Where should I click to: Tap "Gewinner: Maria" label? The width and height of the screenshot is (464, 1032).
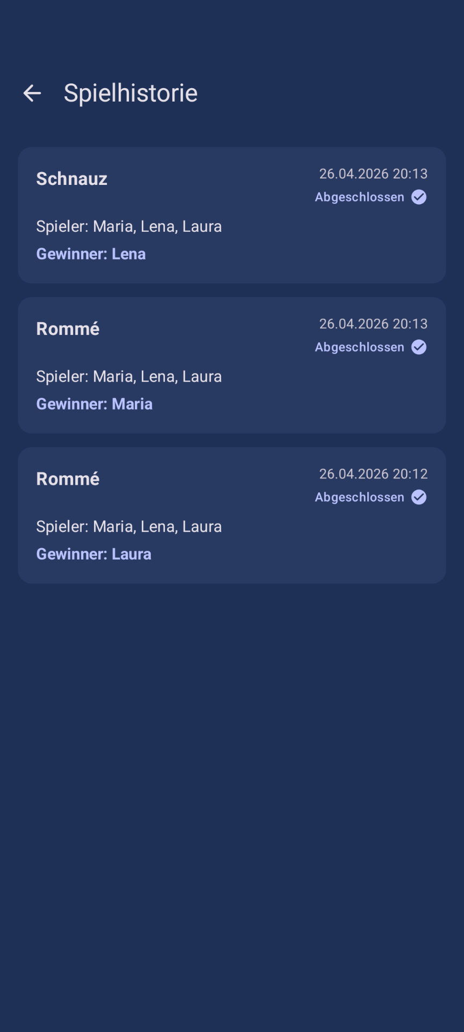(x=94, y=404)
